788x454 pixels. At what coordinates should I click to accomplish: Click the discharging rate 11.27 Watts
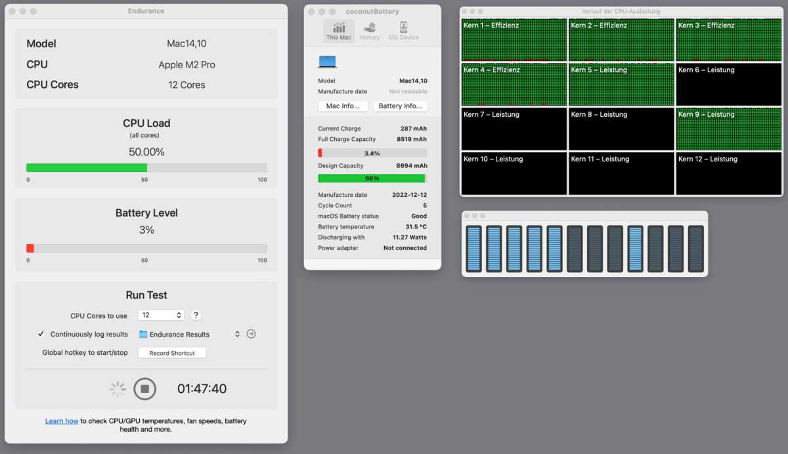pyautogui.click(x=410, y=237)
